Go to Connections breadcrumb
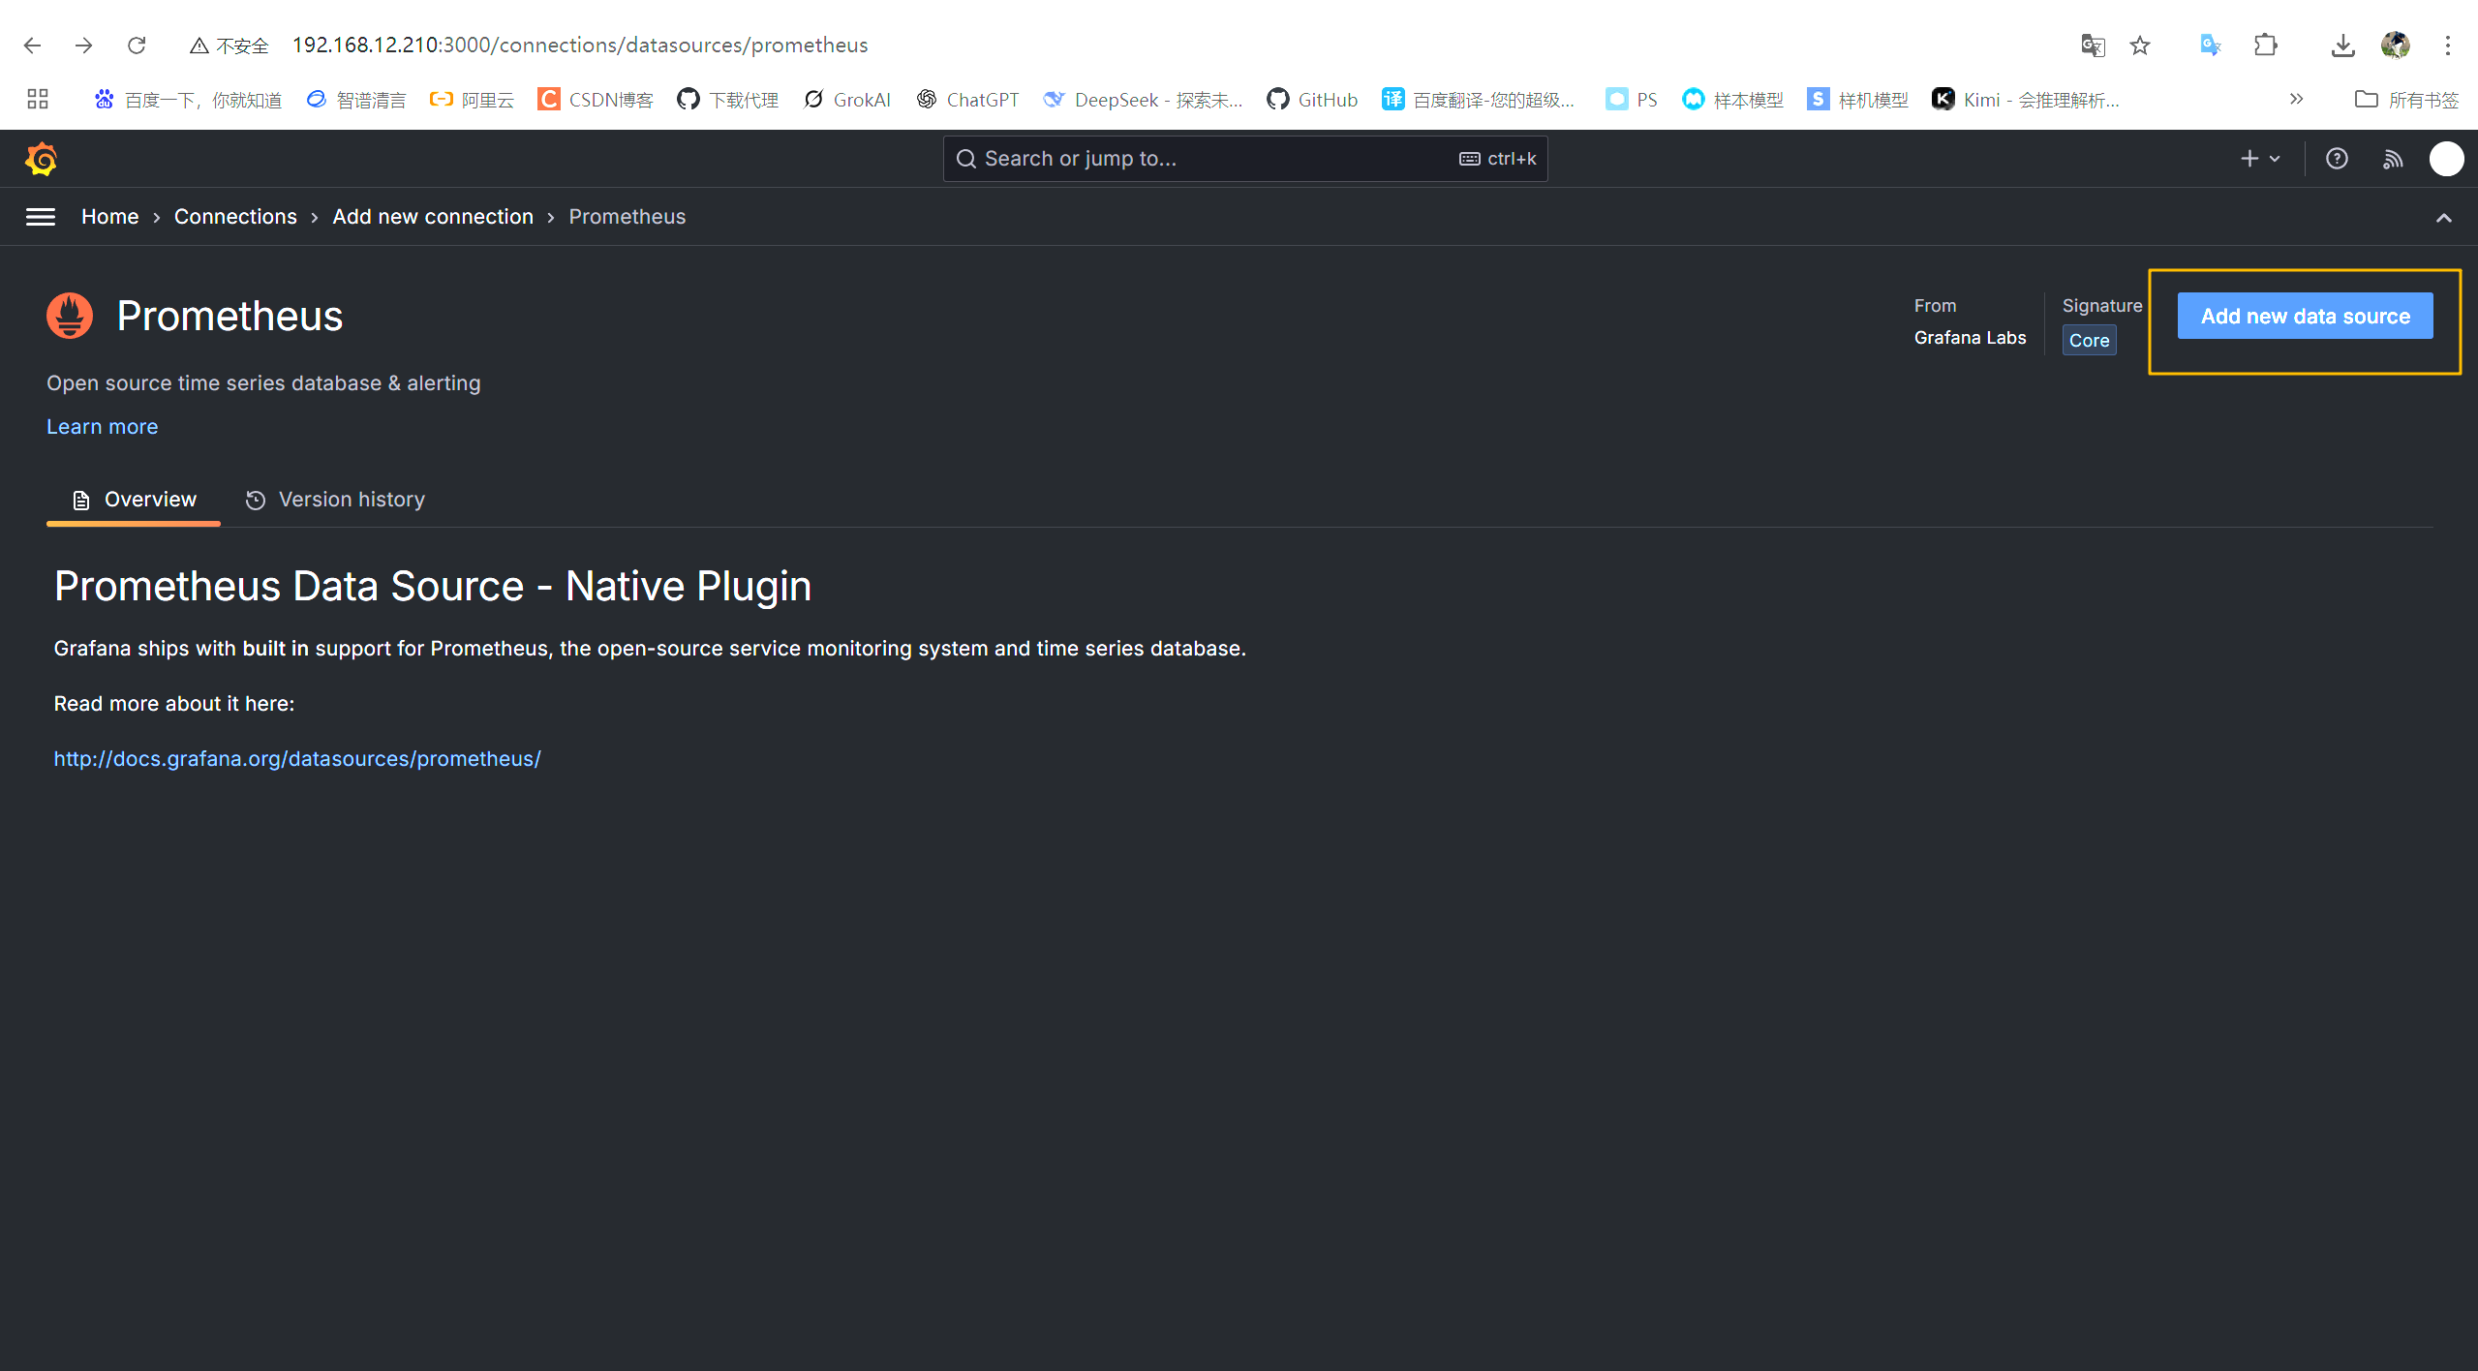 pos(235,217)
